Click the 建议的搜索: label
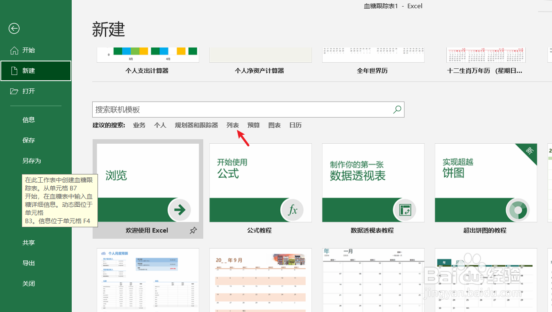This screenshot has height=312, width=552. 109,125
